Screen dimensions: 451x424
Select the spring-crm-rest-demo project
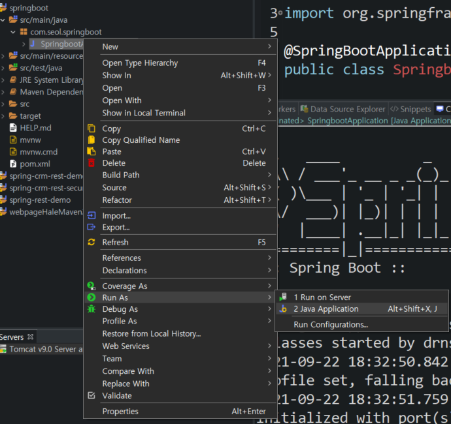click(46, 175)
